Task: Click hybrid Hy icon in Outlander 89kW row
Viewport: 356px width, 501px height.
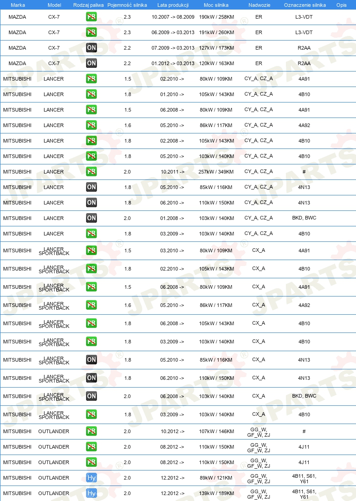Action: tap(92, 478)
